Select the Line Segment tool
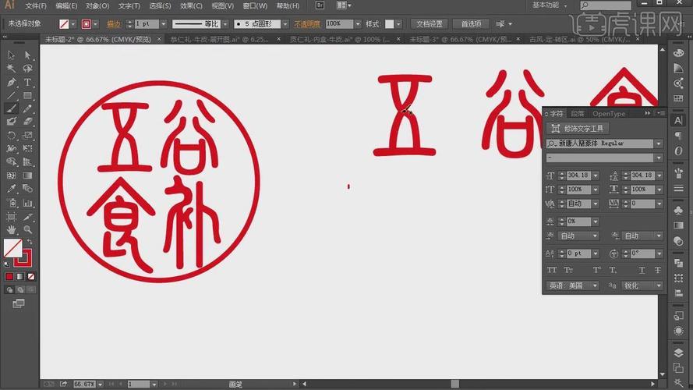Screen dimensions: 693x390 point(12,95)
